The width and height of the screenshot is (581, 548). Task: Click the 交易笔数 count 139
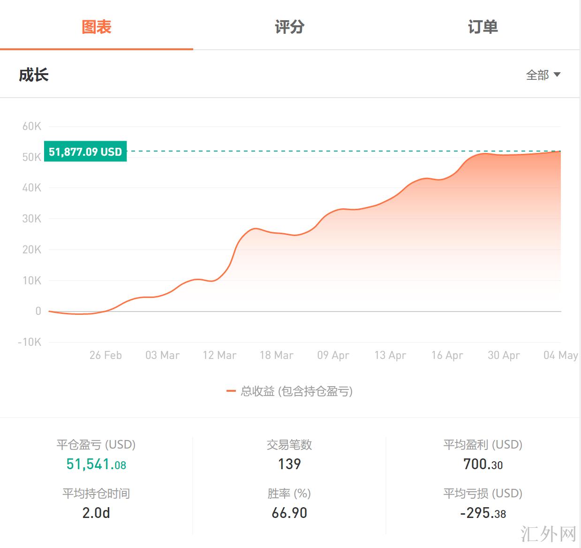(x=289, y=464)
